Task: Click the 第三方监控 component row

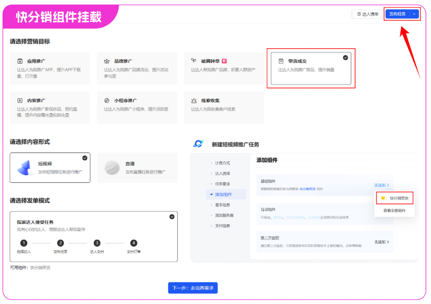Action: (325, 242)
